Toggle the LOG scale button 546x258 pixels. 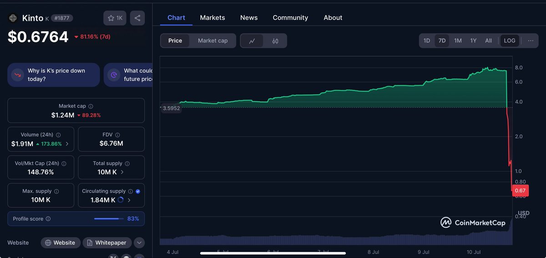pyautogui.click(x=510, y=40)
